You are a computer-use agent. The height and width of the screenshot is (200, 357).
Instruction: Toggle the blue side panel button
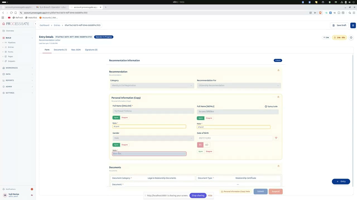pos(353,25)
